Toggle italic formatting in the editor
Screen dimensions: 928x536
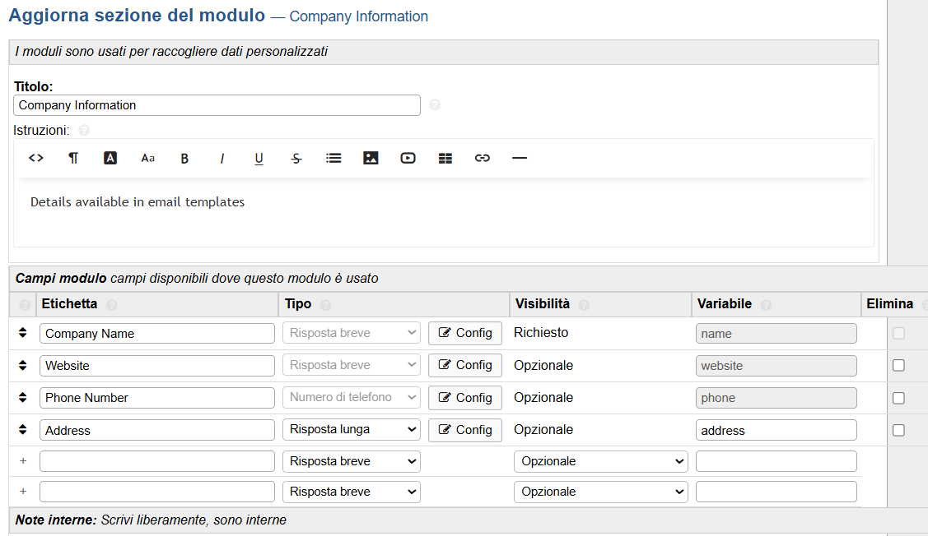222,158
